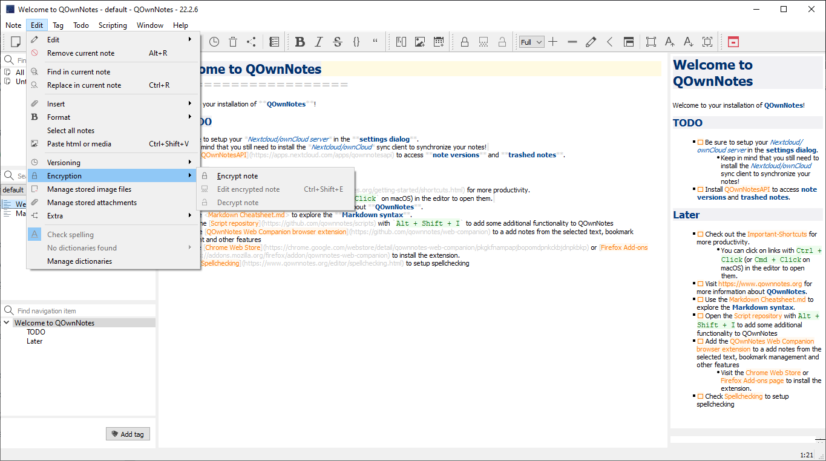Click the encrypt note lock icon
This screenshot has height=461, width=826.
point(465,42)
